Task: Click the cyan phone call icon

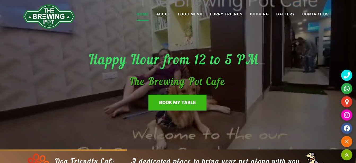Action: 346,75
